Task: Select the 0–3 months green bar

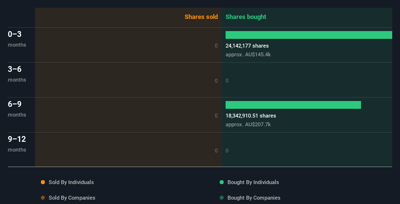Action: (x=309, y=35)
